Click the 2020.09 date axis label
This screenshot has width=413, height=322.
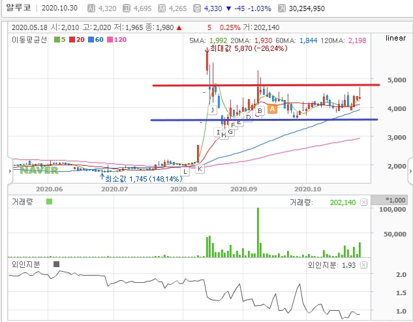[x=243, y=189]
